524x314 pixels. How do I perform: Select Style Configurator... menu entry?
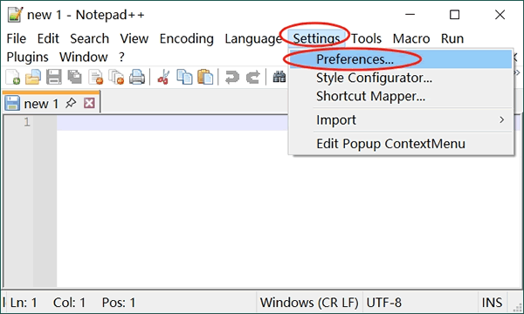(x=401, y=78)
